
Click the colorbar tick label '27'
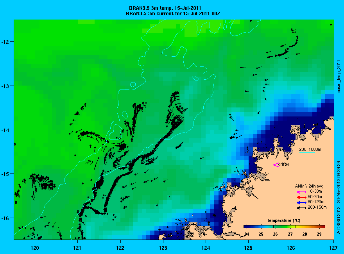tap(290, 234)
